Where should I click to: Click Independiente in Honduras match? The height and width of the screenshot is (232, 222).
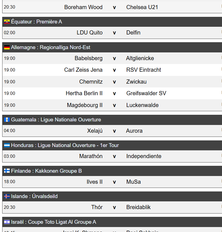(x=144, y=156)
